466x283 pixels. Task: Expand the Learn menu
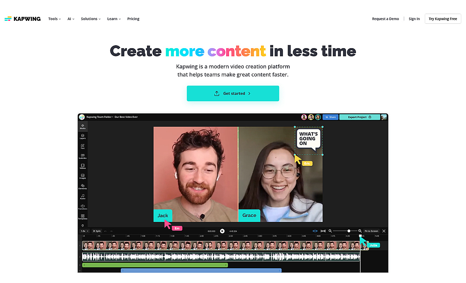114,19
